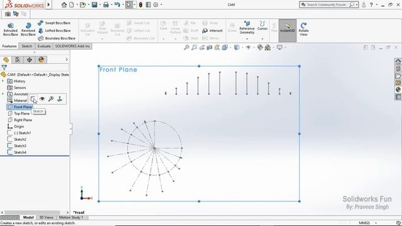Viewport: 402px width, 226px height.
Task: Click the tree filter funnel icon
Action: tap(4, 67)
